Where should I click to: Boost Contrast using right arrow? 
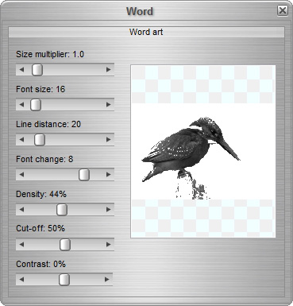click(107, 280)
